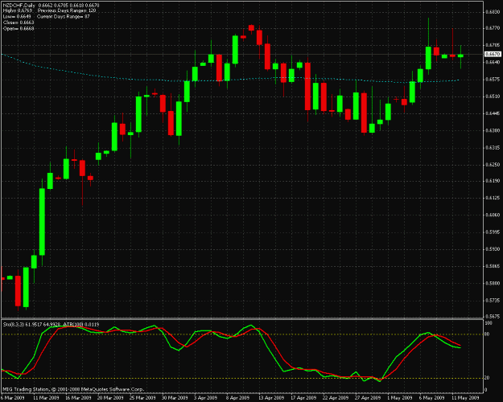Click the stochastic 100 level label
503x402 pixels.
[488, 323]
